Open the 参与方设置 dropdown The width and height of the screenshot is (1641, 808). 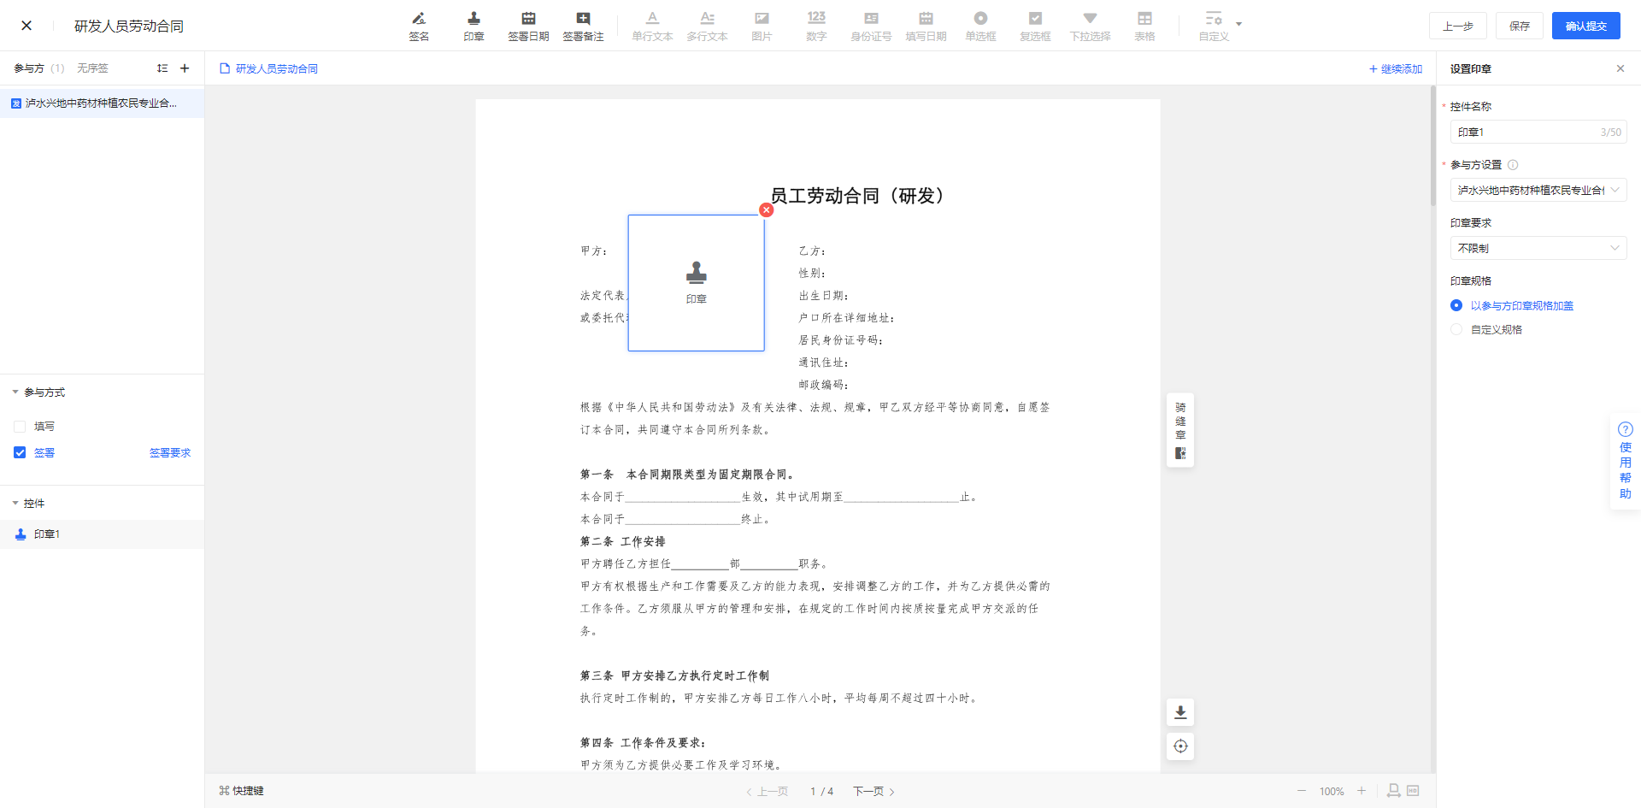[1538, 190]
